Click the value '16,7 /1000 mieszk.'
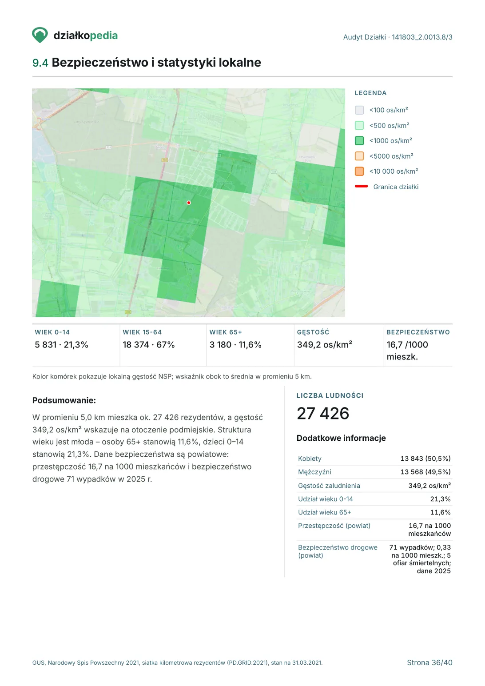This screenshot has width=485, height=686. pyautogui.click(x=407, y=351)
